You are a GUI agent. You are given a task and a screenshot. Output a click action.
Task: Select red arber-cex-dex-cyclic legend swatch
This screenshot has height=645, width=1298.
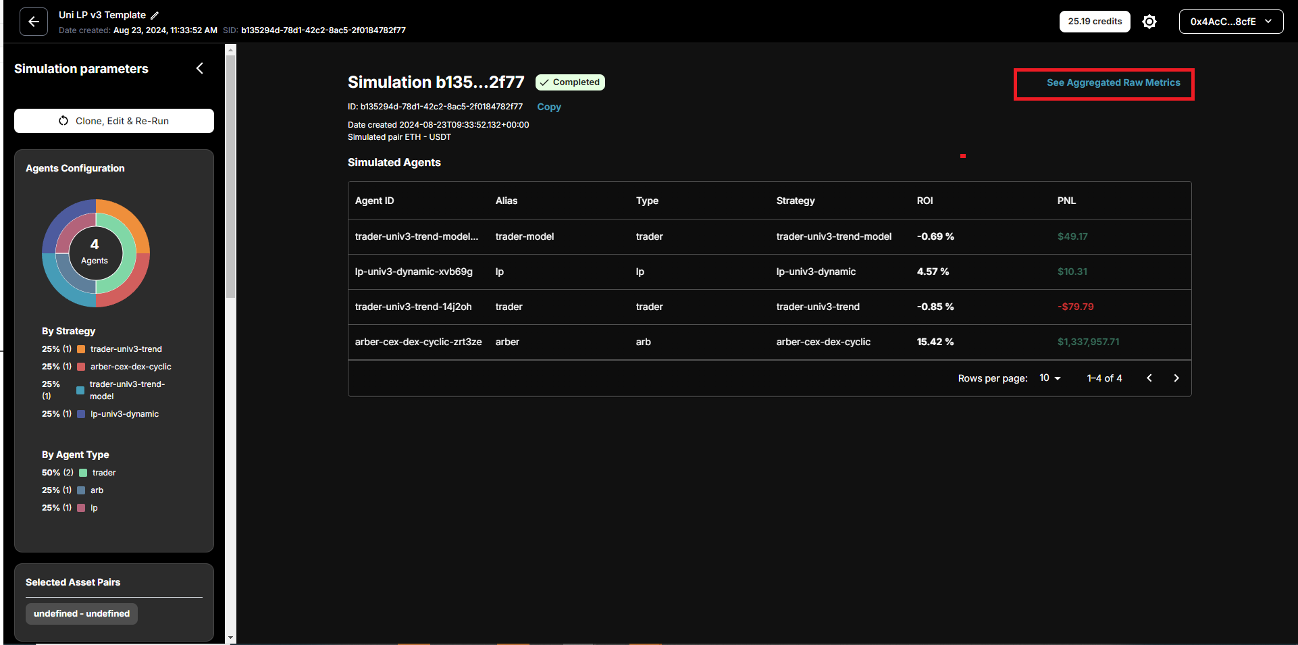point(81,367)
